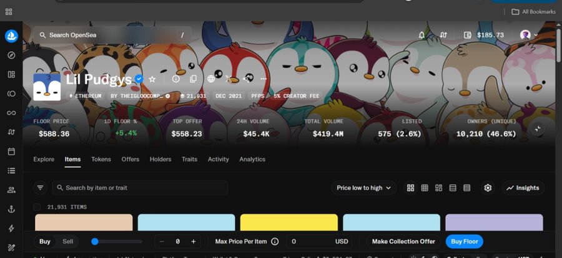Screen dimensions: 562x258
Task: Open the All Bookmarks folder
Action: click(534, 12)
